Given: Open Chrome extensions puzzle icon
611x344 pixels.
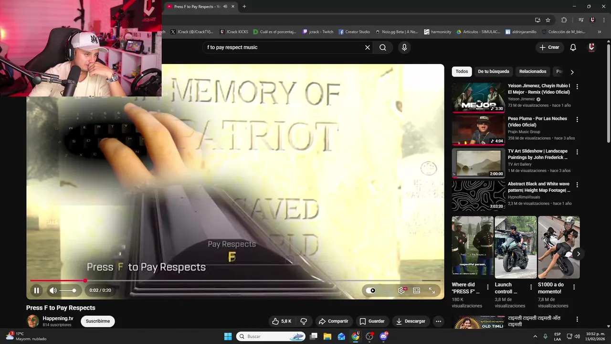Looking at the screenshot, I should (564, 20).
